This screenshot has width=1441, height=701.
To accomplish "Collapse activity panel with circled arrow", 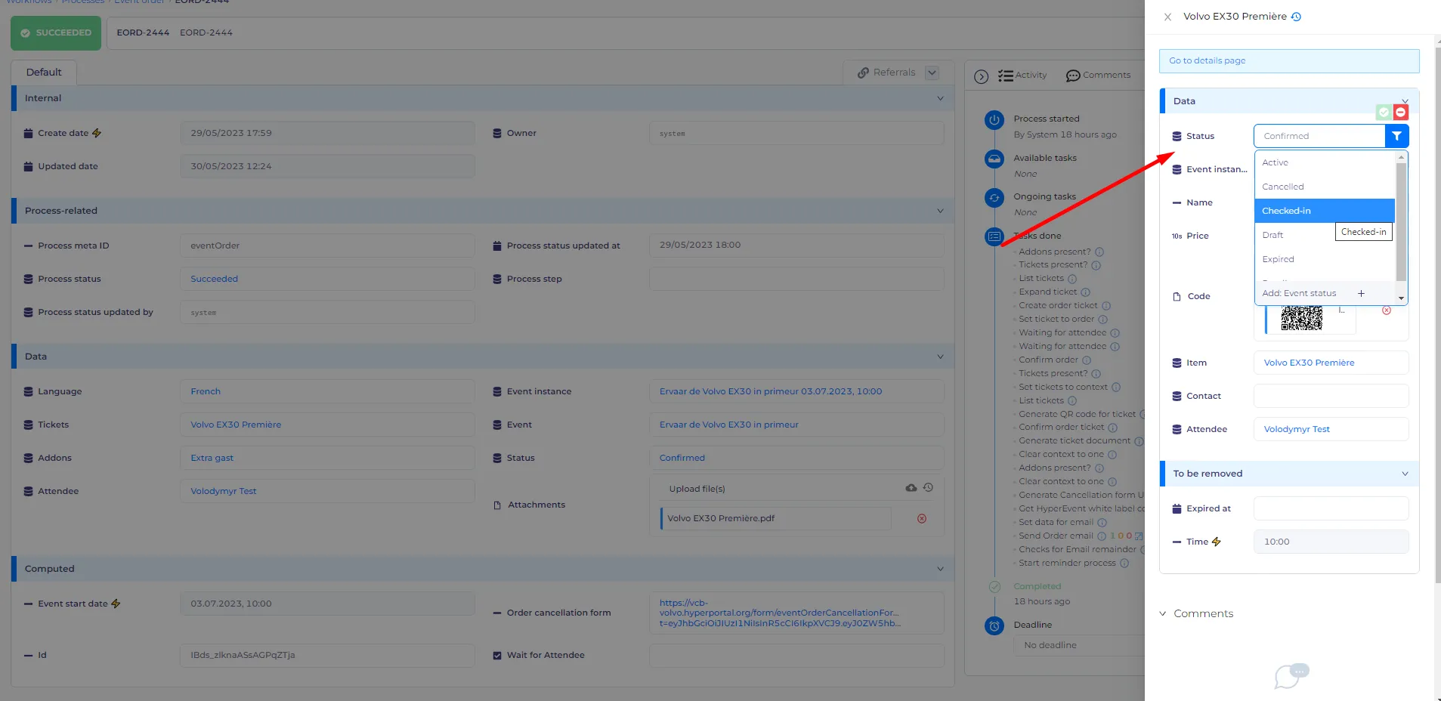I will coord(982,76).
